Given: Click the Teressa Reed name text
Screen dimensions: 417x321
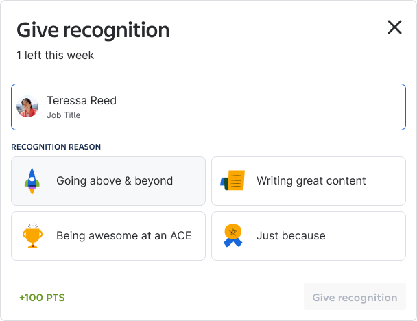Looking at the screenshot, I should 82,101.
